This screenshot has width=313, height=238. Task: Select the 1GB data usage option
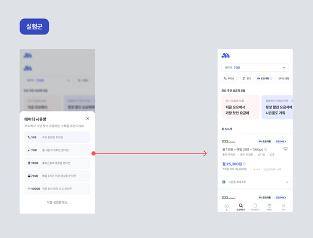(57, 137)
